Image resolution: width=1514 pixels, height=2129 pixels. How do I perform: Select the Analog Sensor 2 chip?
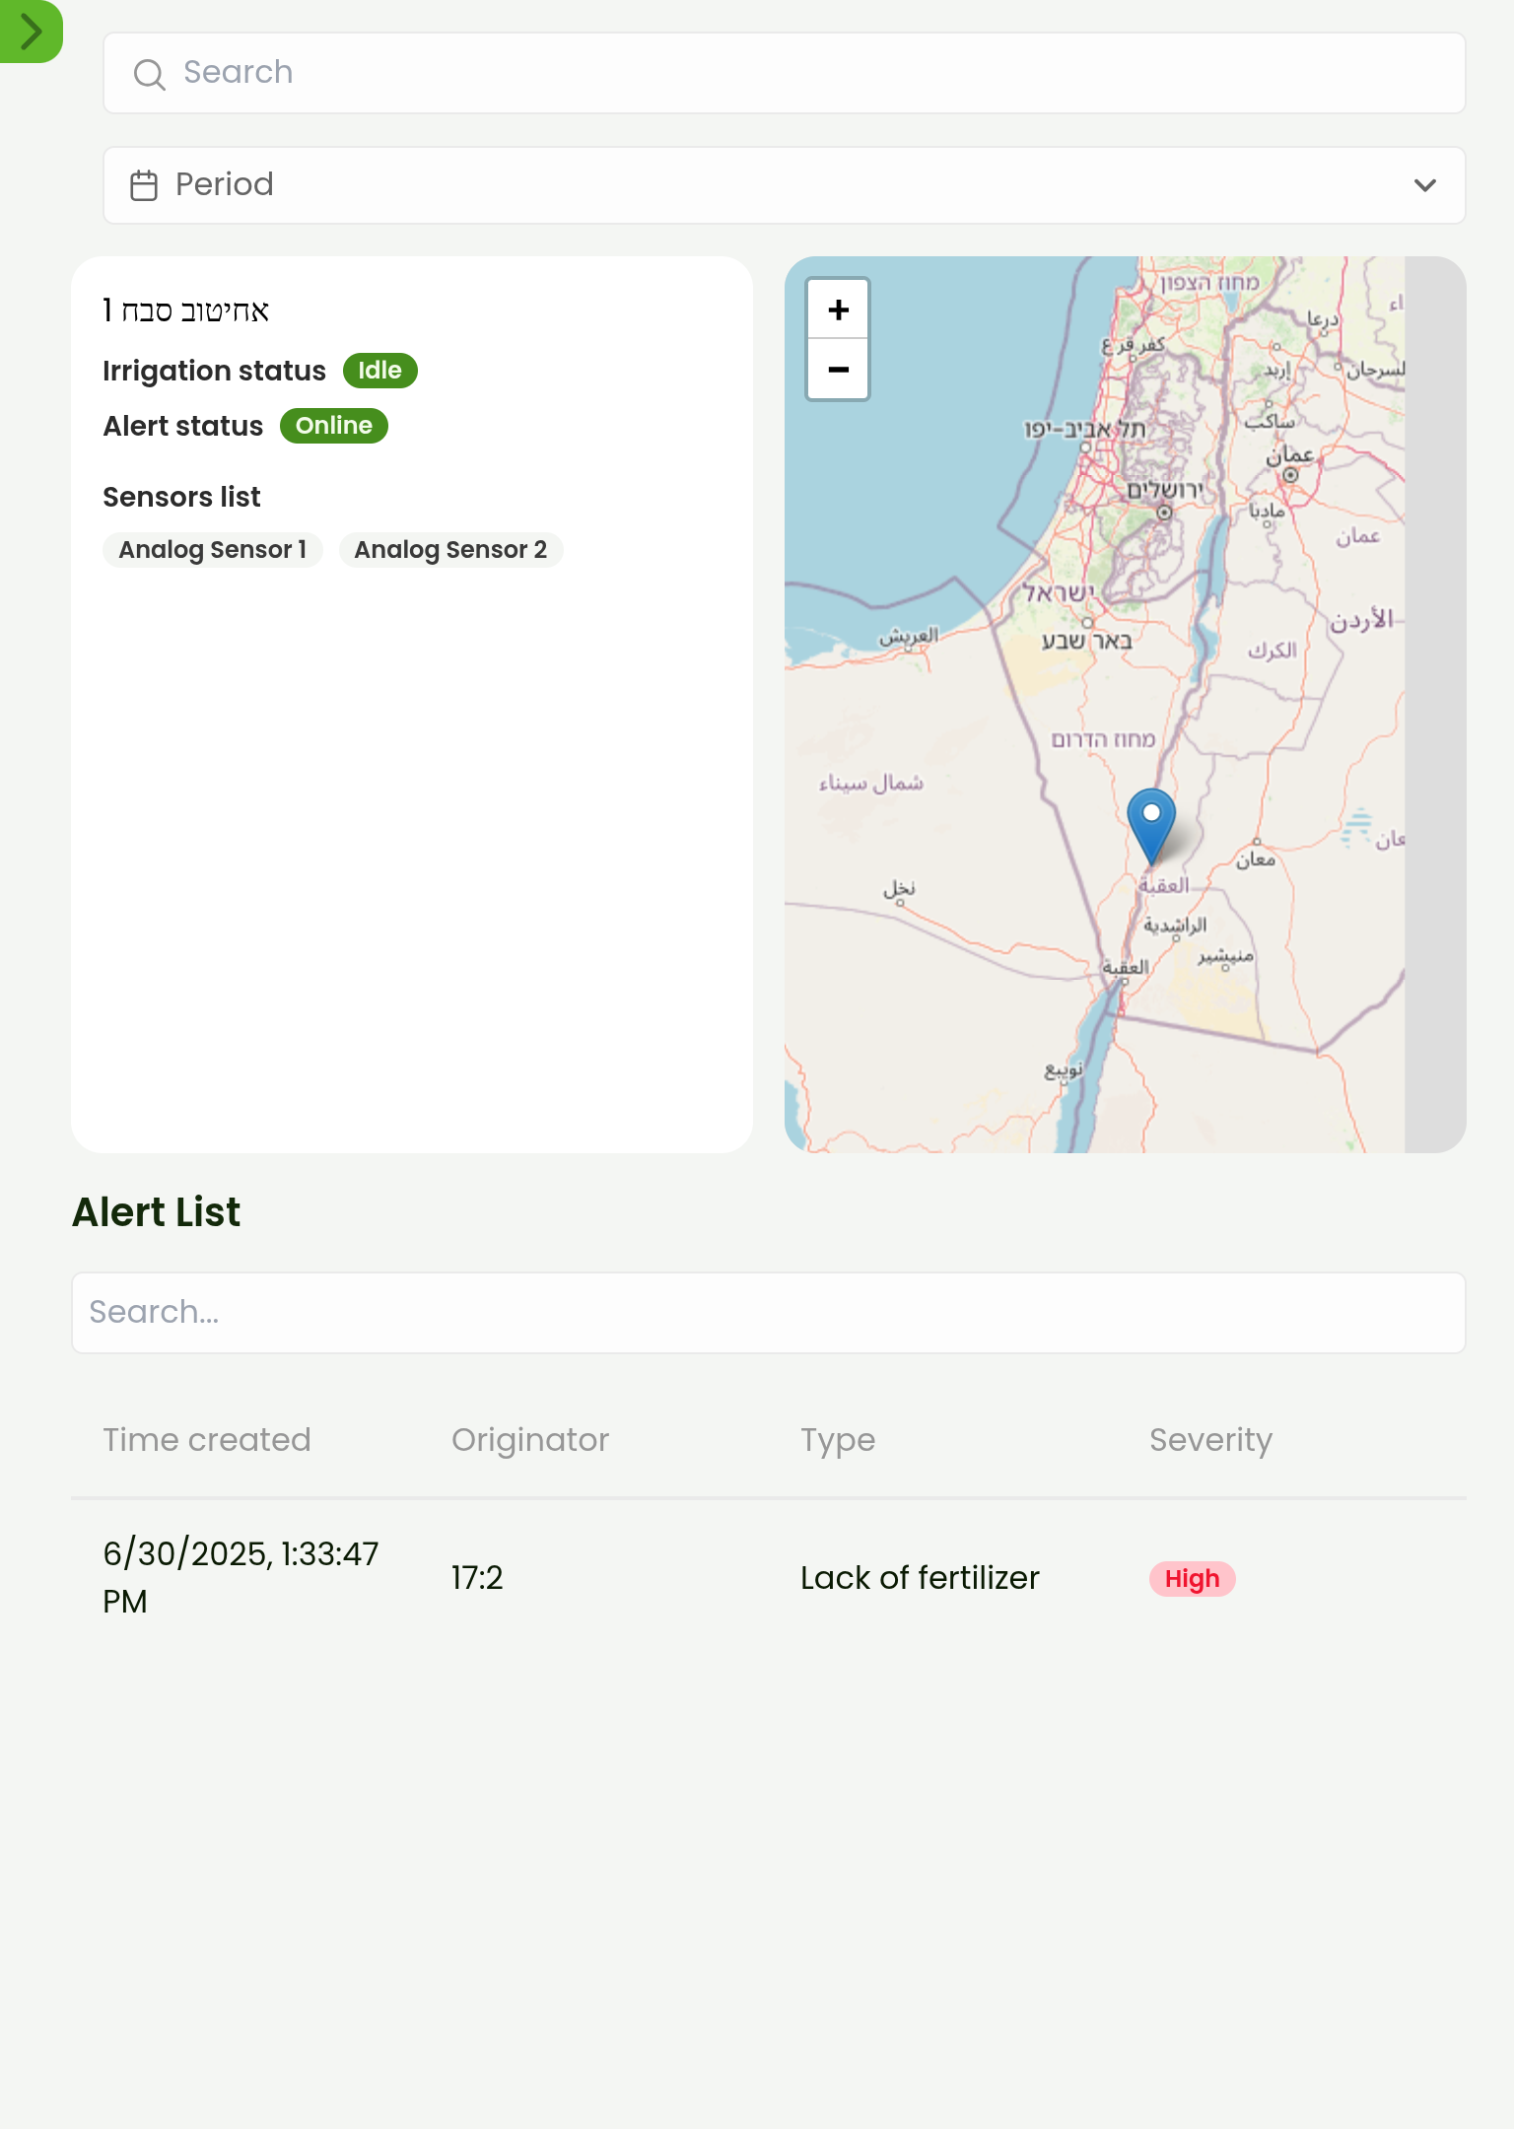pyautogui.click(x=450, y=550)
